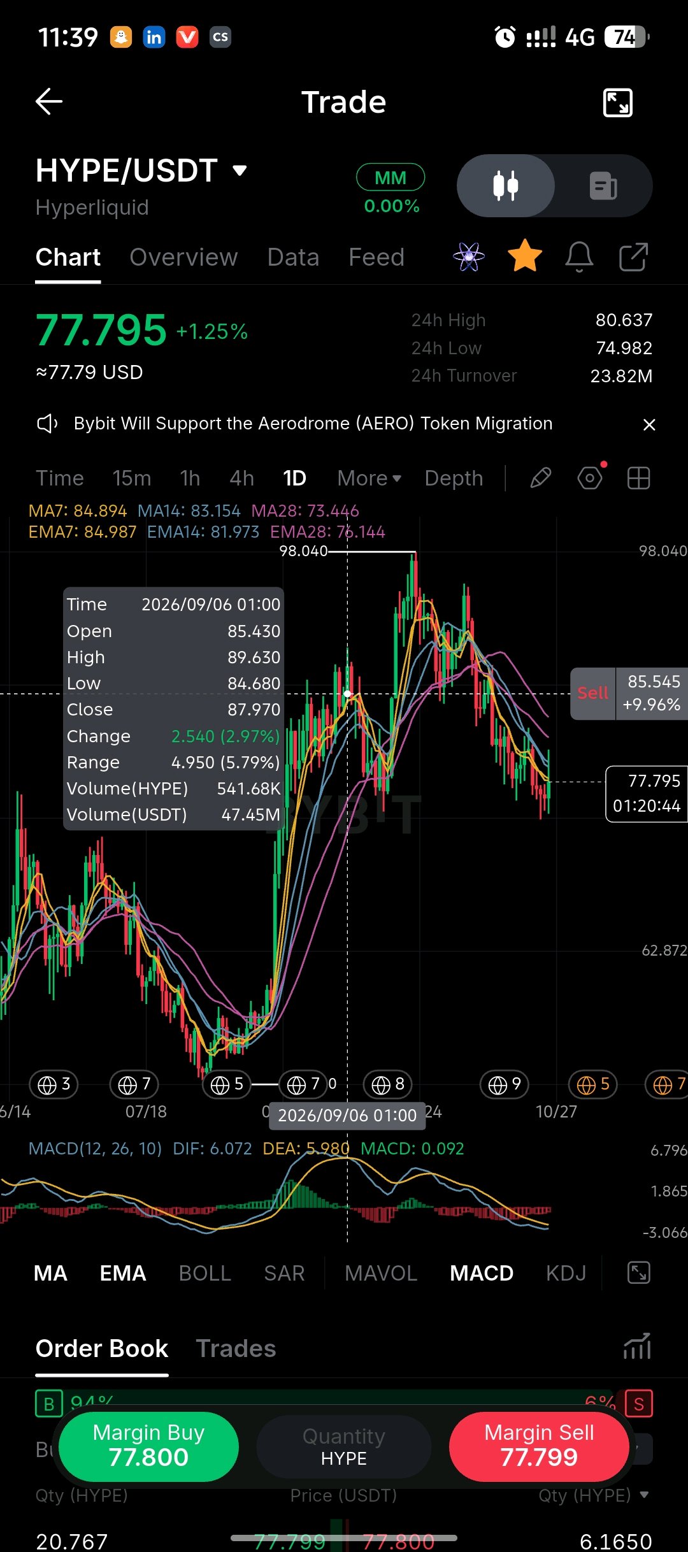
Task: Set a price alert with bell icon
Action: (579, 257)
